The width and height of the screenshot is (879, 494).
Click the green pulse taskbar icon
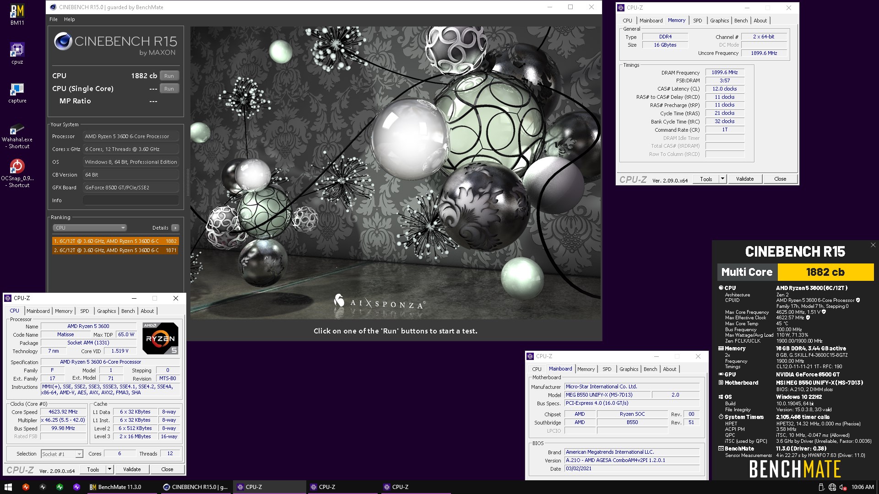click(60, 487)
